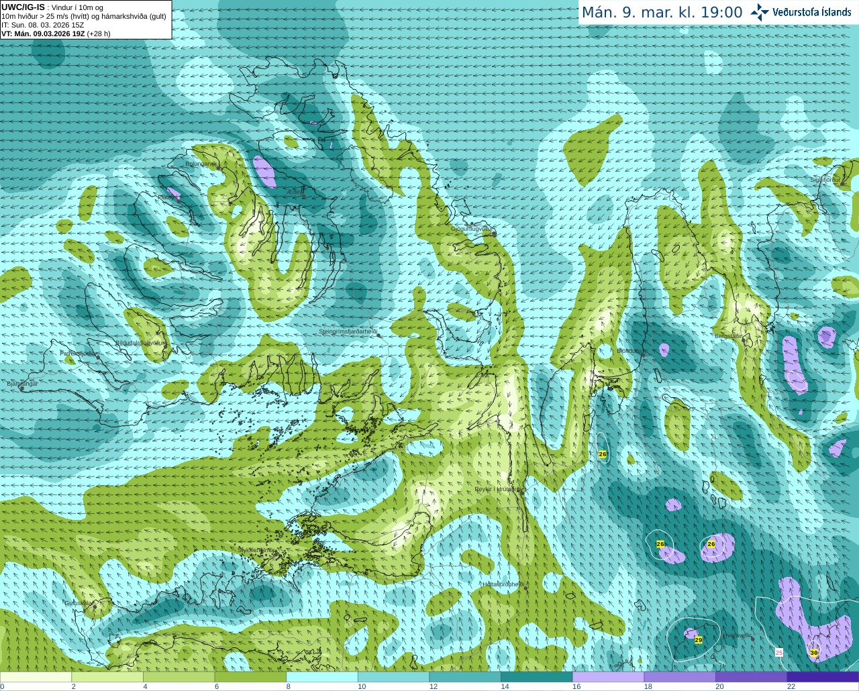Click the Siglufjörður place label
Screen dimensions: 859x691
point(825,180)
